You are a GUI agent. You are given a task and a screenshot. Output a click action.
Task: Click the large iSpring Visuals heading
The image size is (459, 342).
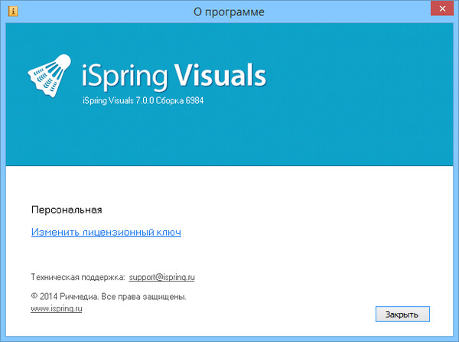tap(174, 76)
